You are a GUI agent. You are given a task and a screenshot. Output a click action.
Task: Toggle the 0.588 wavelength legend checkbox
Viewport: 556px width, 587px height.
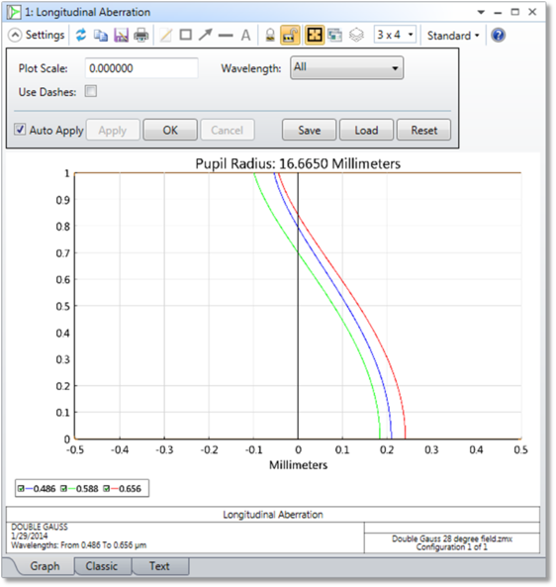tap(64, 489)
